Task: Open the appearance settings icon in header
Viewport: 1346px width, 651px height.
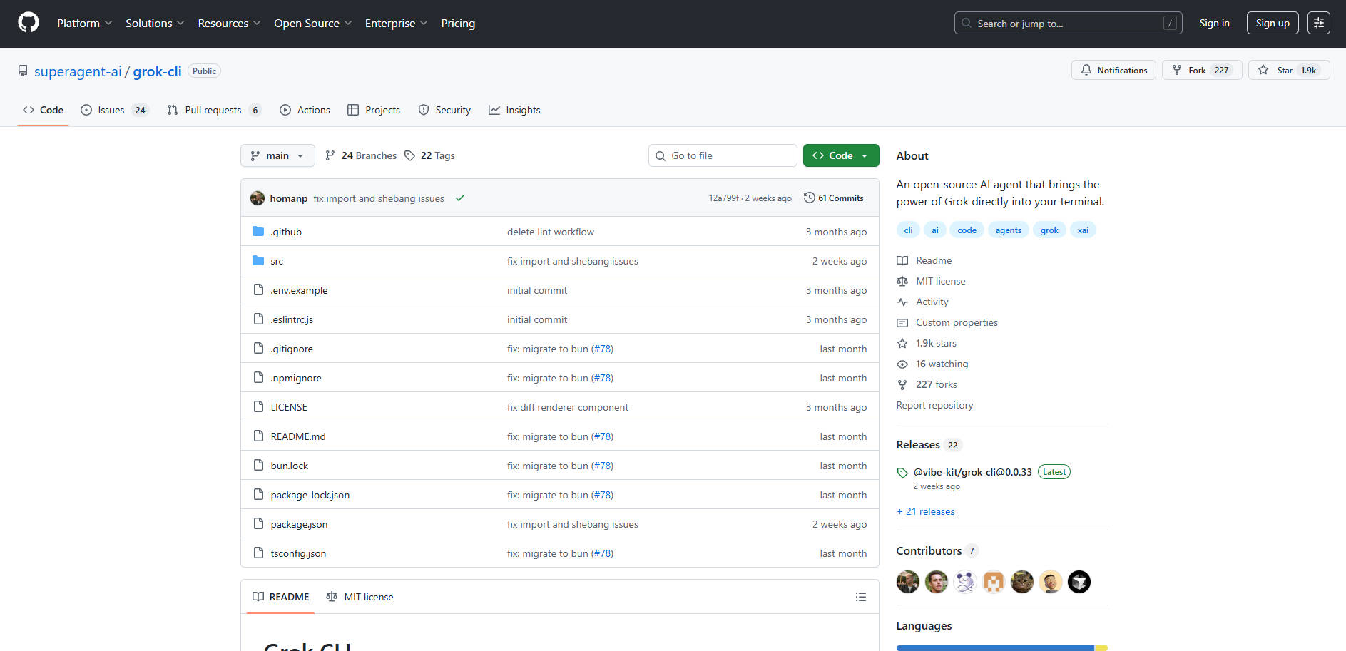Action: coord(1318,23)
